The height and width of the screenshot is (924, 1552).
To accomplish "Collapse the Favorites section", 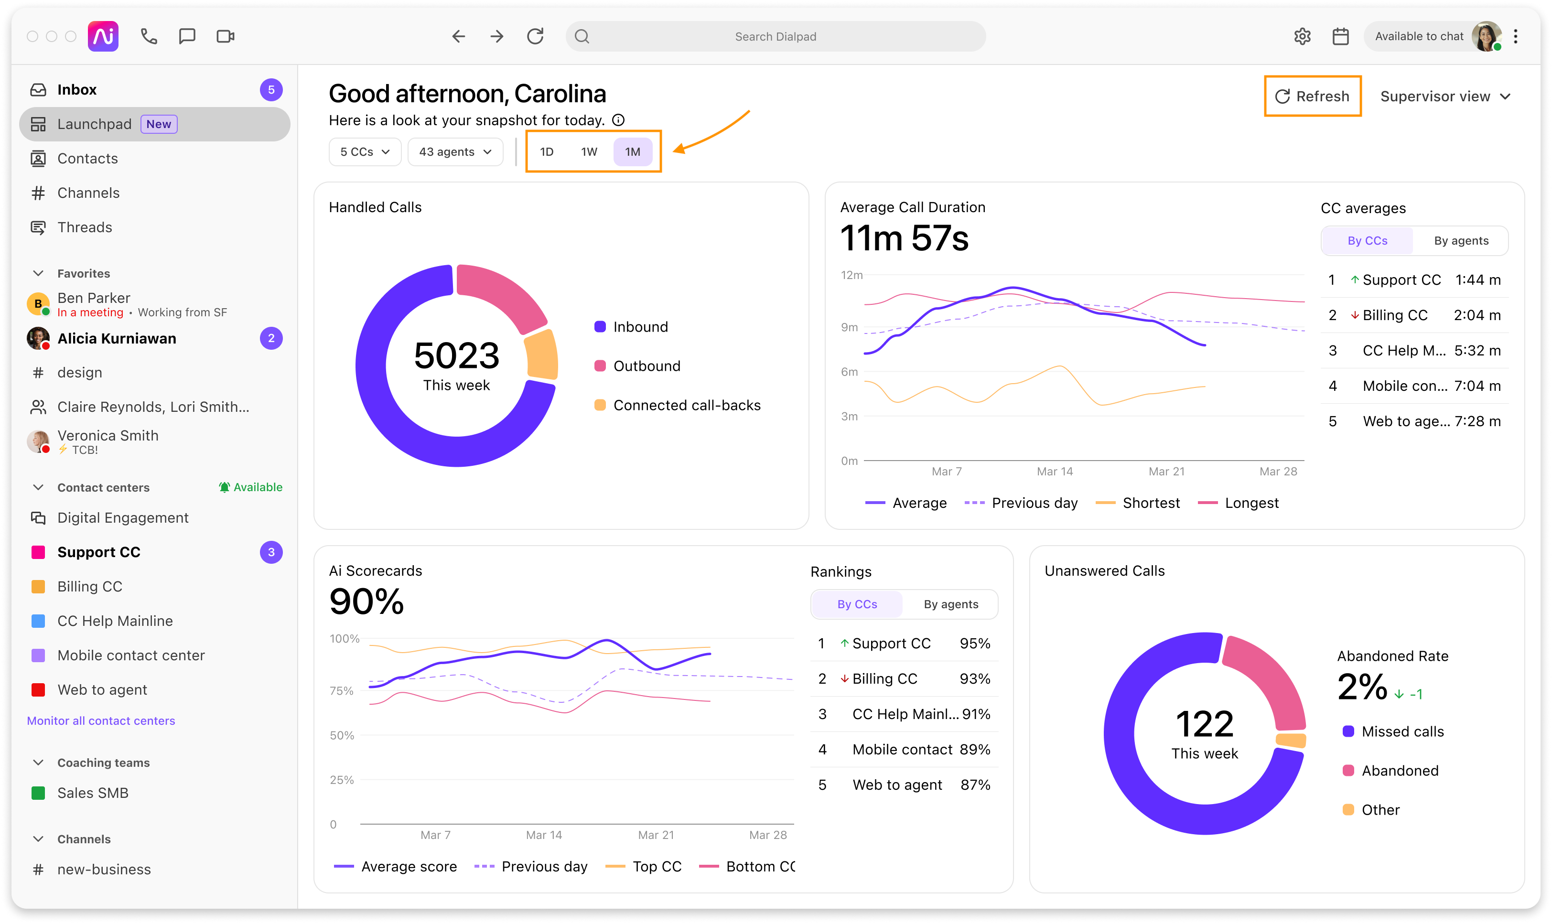I will click(x=38, y=273).
